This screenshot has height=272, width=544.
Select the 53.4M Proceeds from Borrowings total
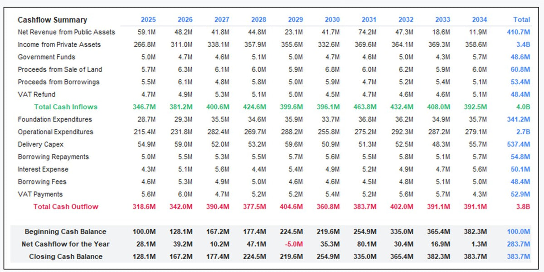(x=520, y=82)
